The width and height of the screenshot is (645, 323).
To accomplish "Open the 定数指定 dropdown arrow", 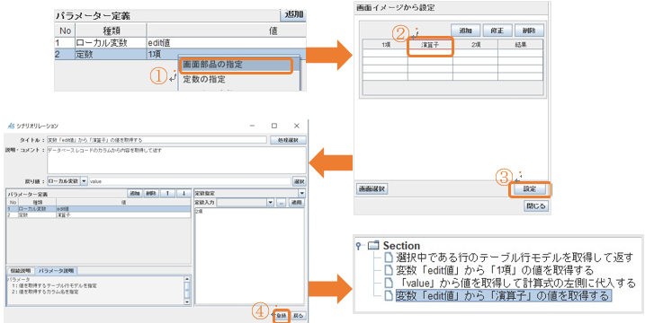I will click(301, 193).
